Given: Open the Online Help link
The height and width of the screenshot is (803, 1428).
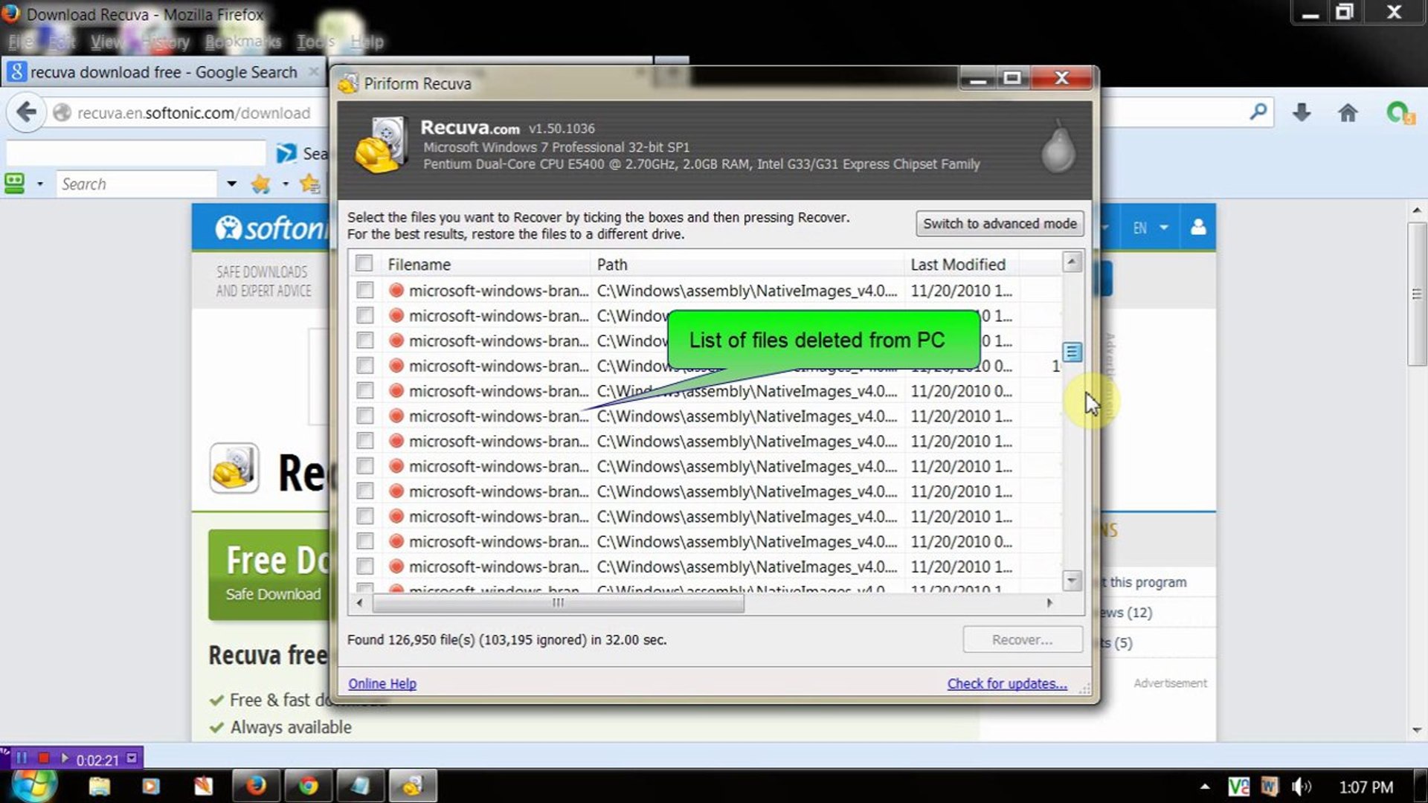Looking at the screenshot, I should click(x=382, y=683).
